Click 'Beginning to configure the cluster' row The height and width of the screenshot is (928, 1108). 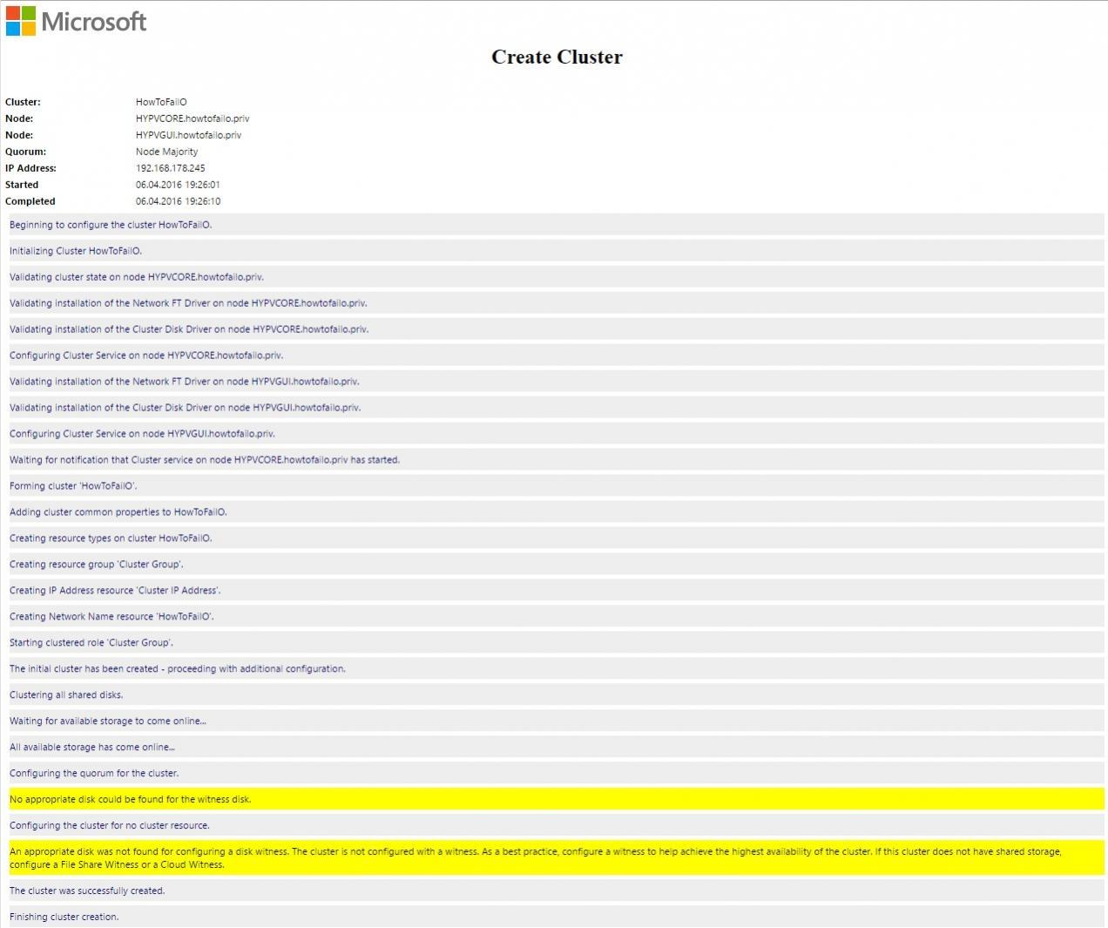point(557,225)
